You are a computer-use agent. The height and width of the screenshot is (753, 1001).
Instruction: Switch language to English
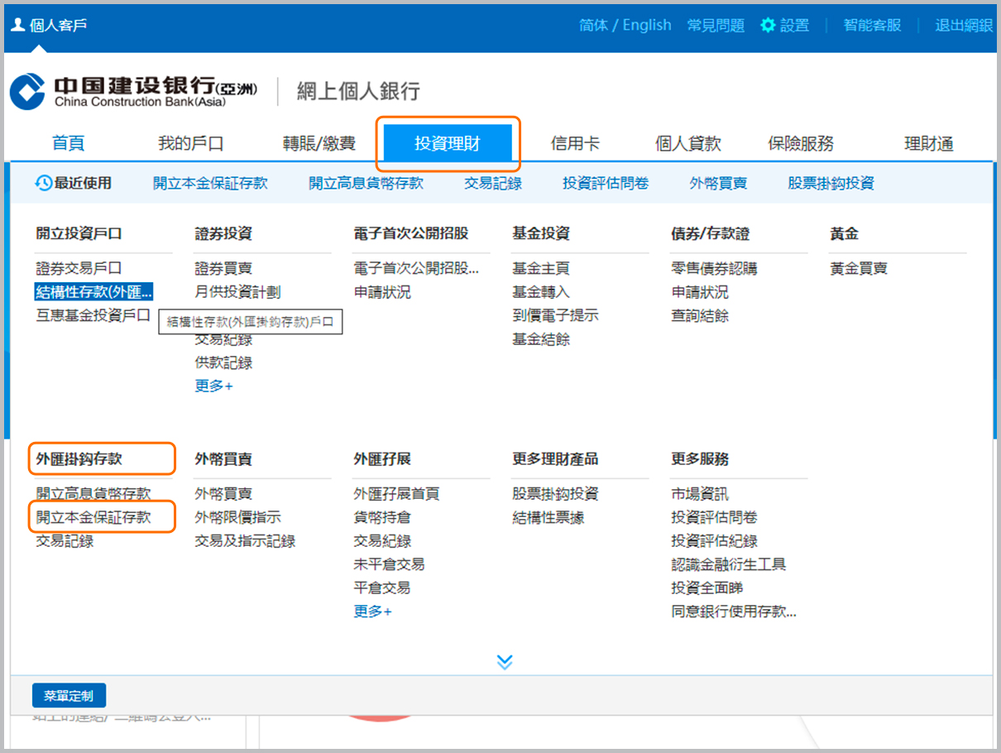[647, 26]
